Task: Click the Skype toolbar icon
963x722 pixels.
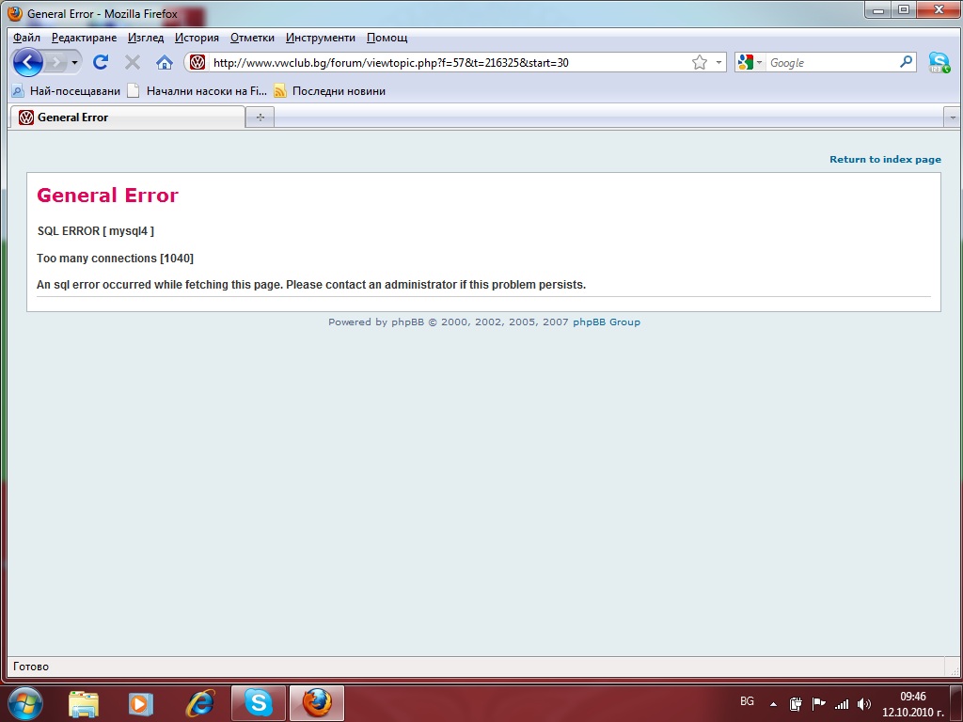Action: point(939,63)
